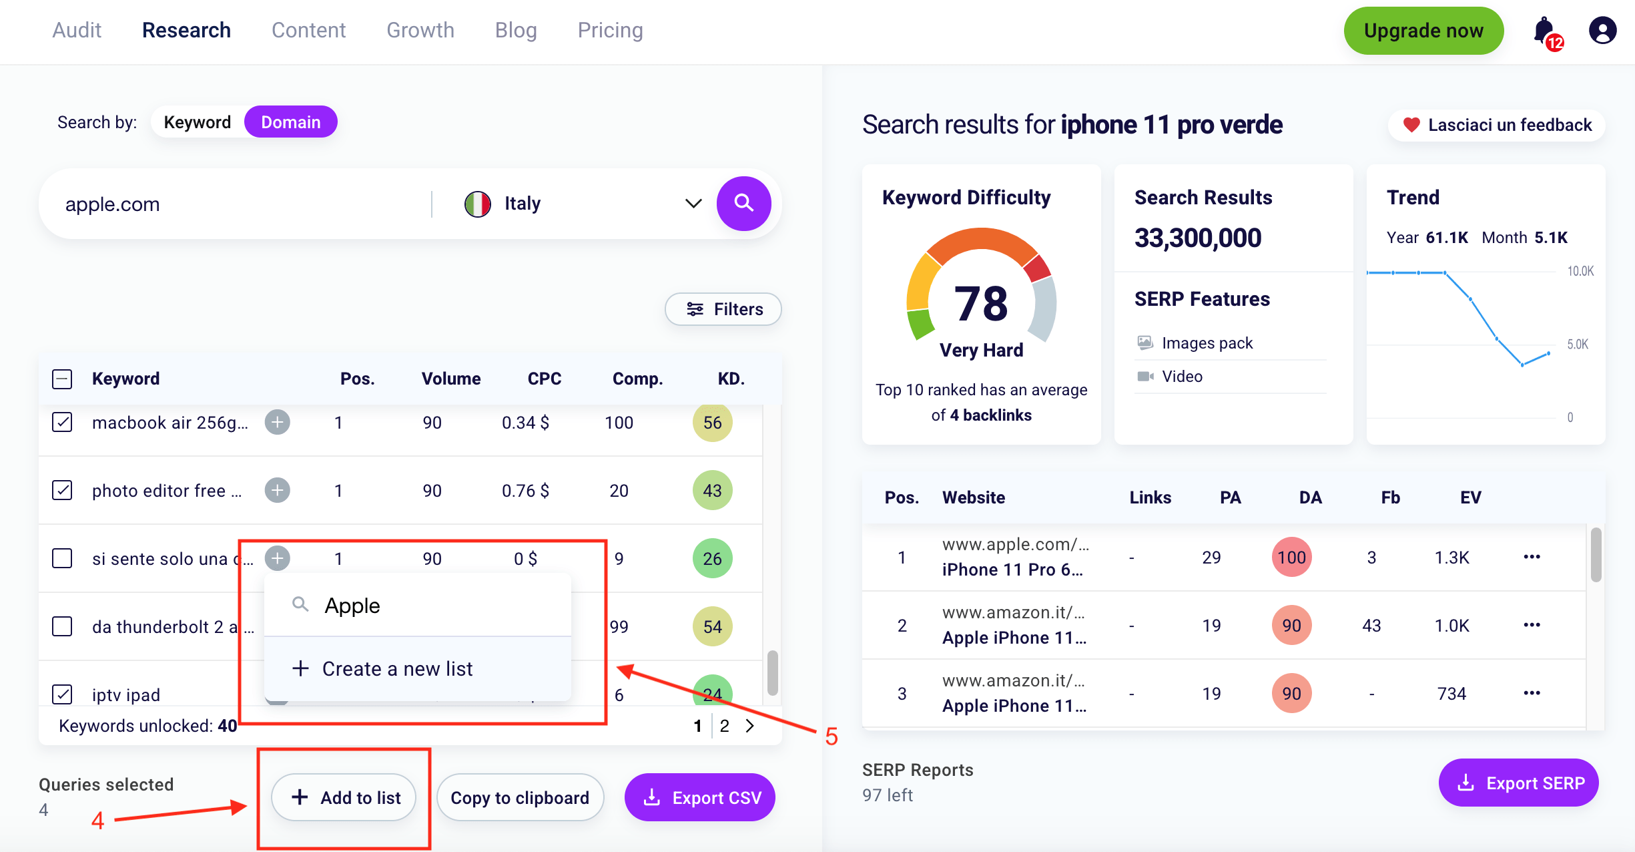Open the Research tab
This screenshot has height=852, width=1635.
(x=186, y=30)
